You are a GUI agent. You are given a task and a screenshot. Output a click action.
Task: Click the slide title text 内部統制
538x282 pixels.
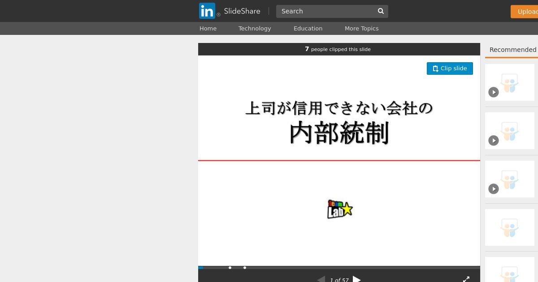pos(339,133)
